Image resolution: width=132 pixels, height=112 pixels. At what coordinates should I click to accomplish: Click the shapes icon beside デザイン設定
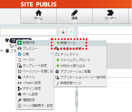click(x=19, y=89)
